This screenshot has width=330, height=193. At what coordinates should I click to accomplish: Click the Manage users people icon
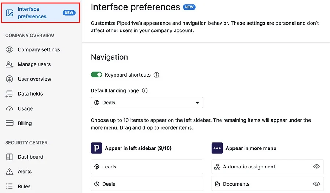coord(10,64)
